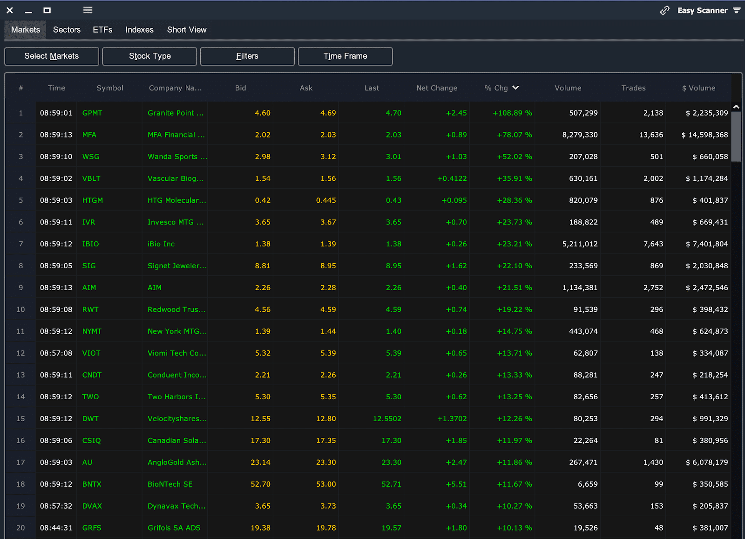Select the SIG symbol
This screenshot has width=745, height=539.
(89, 266)
